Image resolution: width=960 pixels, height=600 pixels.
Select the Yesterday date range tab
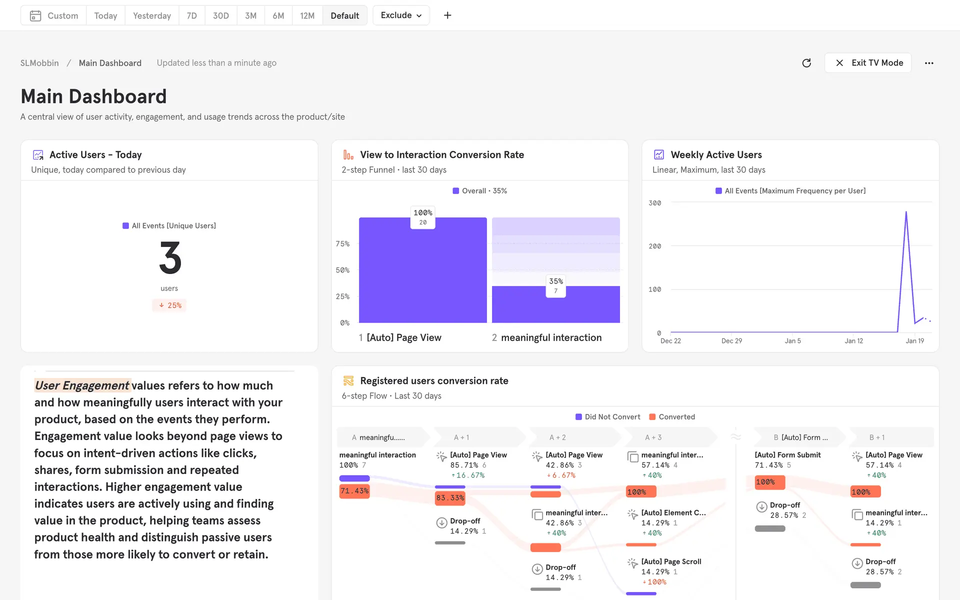point(151,15)
